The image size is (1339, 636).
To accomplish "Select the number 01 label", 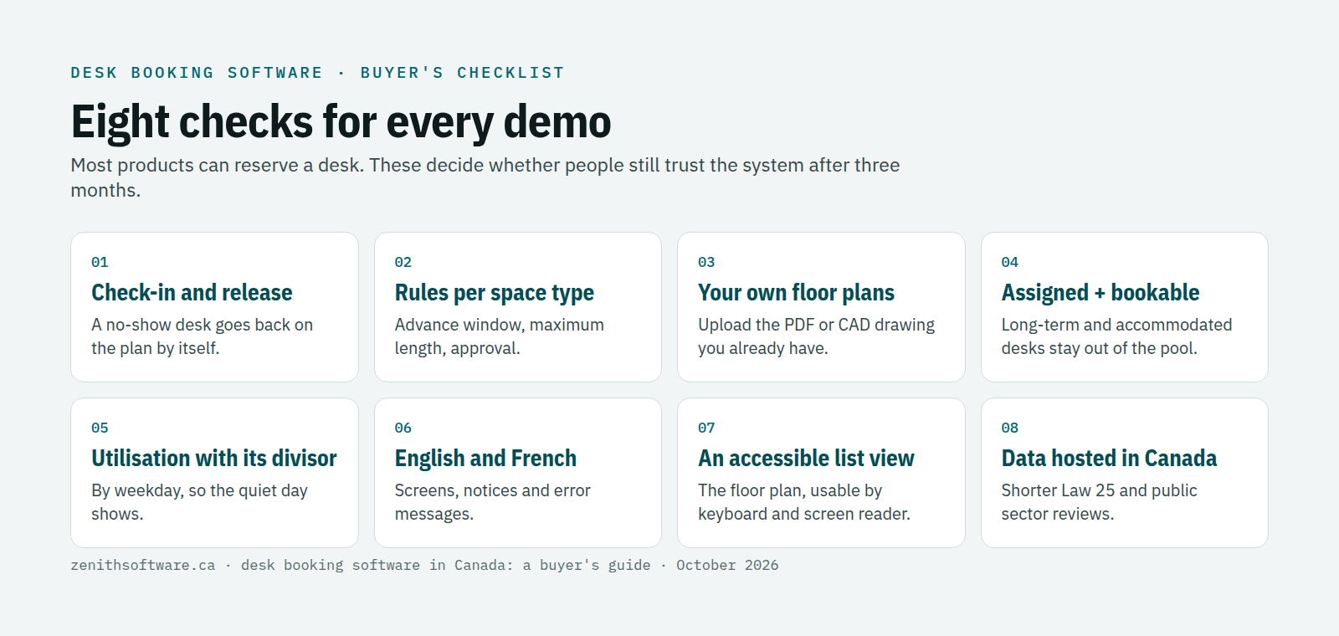I will point(100,262).
